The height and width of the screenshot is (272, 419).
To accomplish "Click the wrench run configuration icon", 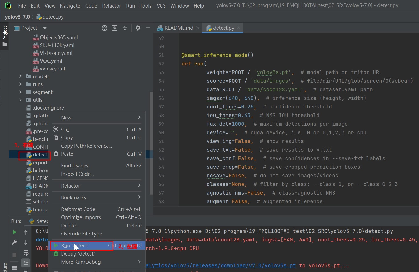I will pyautogui.click(x=14, y=242).
